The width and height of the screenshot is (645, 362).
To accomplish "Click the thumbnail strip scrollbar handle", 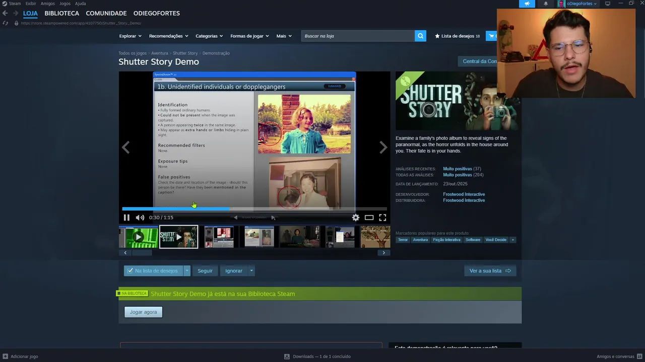I will [142, 252].
